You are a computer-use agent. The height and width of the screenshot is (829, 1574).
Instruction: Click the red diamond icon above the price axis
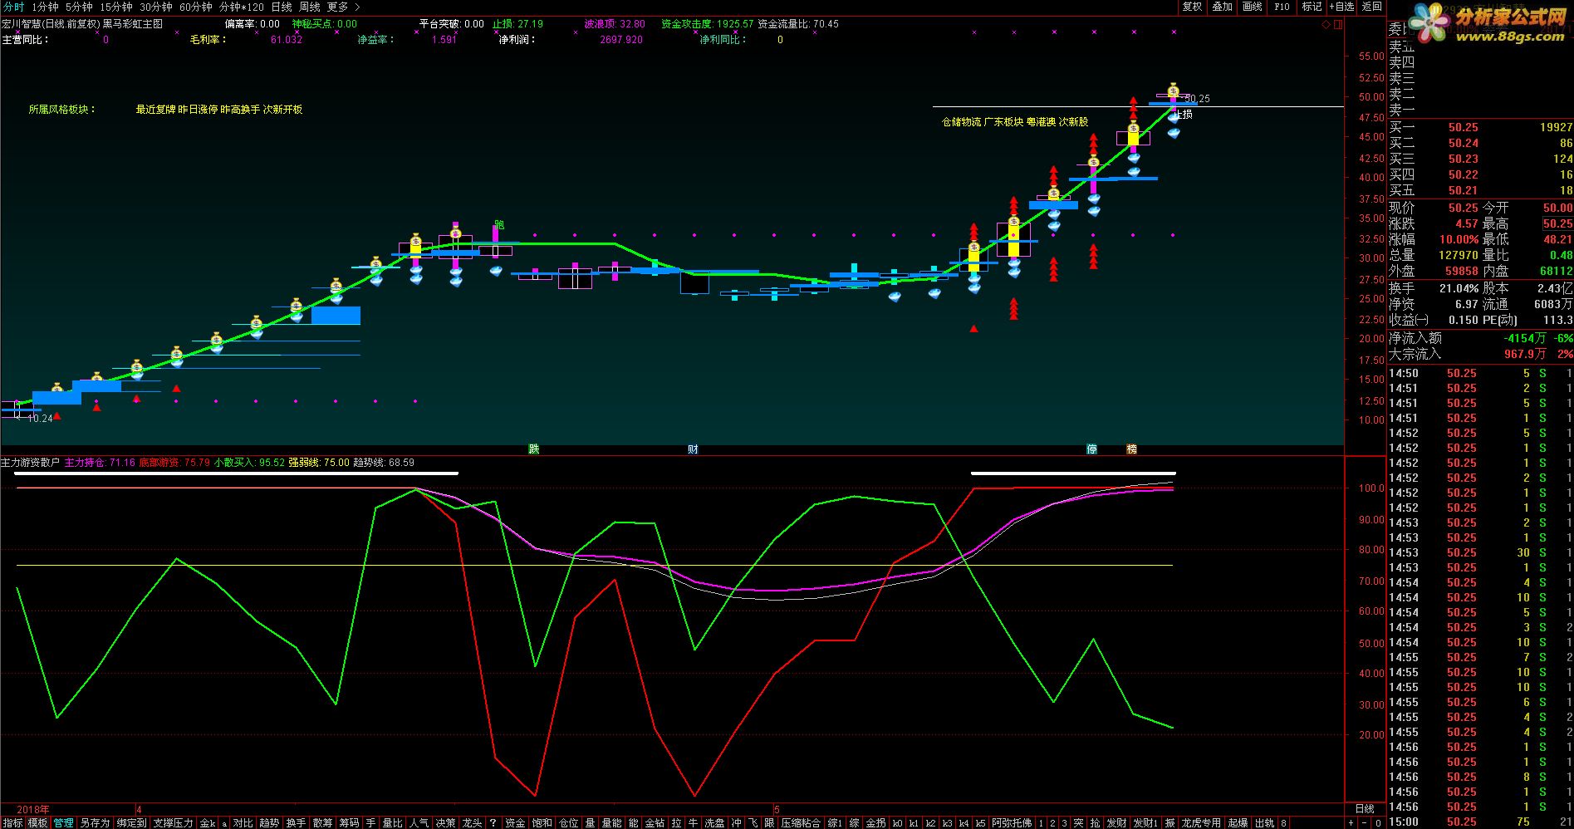point(1326,25)
